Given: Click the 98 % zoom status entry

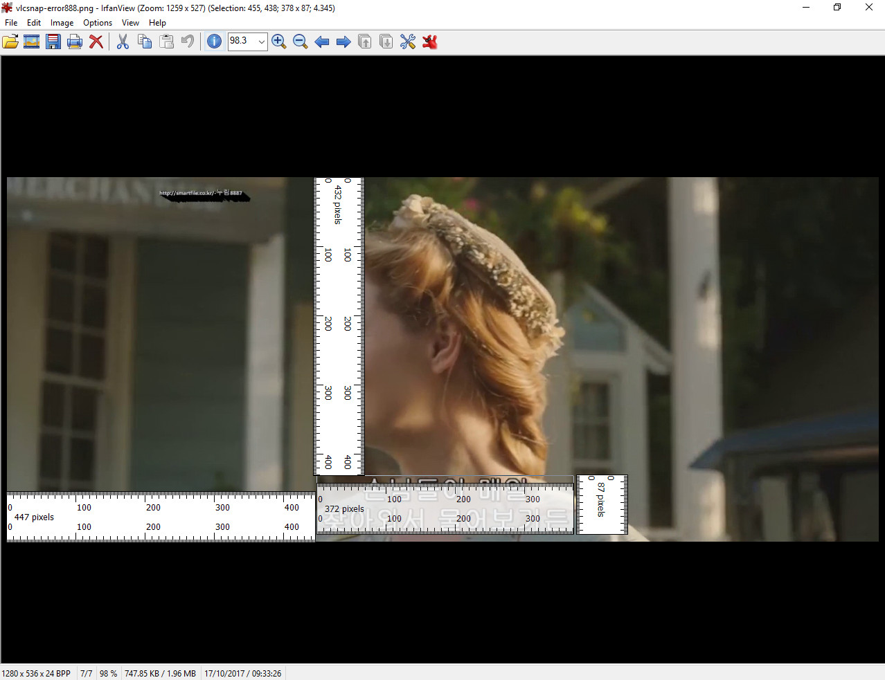Looking at the screenshot, I should tap(108, 673).
